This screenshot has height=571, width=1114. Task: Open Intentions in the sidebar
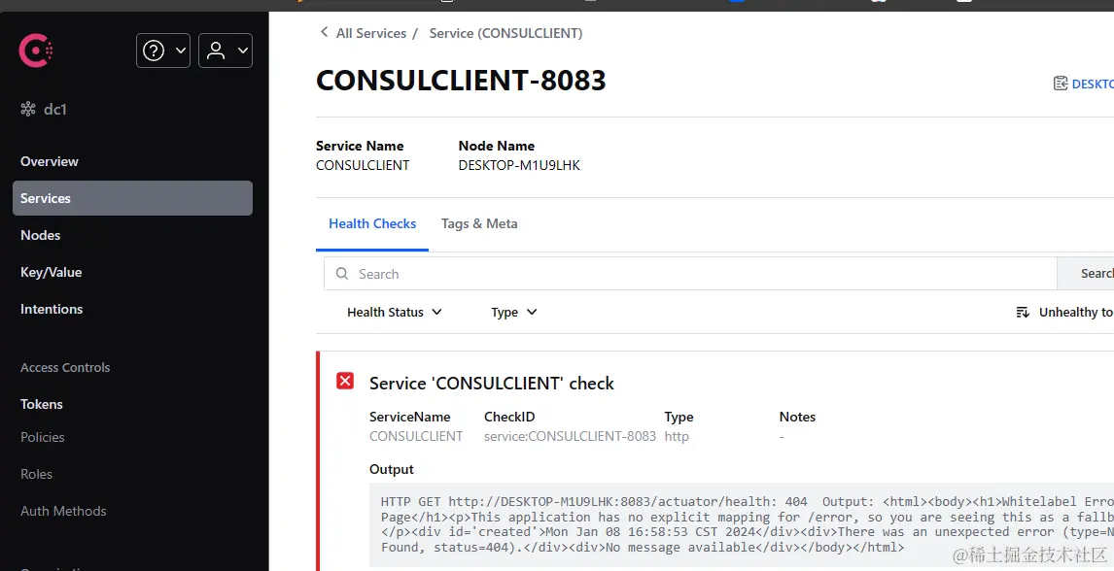[52, 309]
